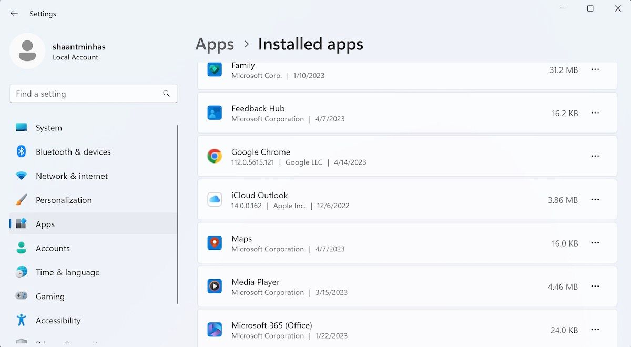Click the shaantminhas profile avatar
Screen dimensions: 631x347
point(27,51)
